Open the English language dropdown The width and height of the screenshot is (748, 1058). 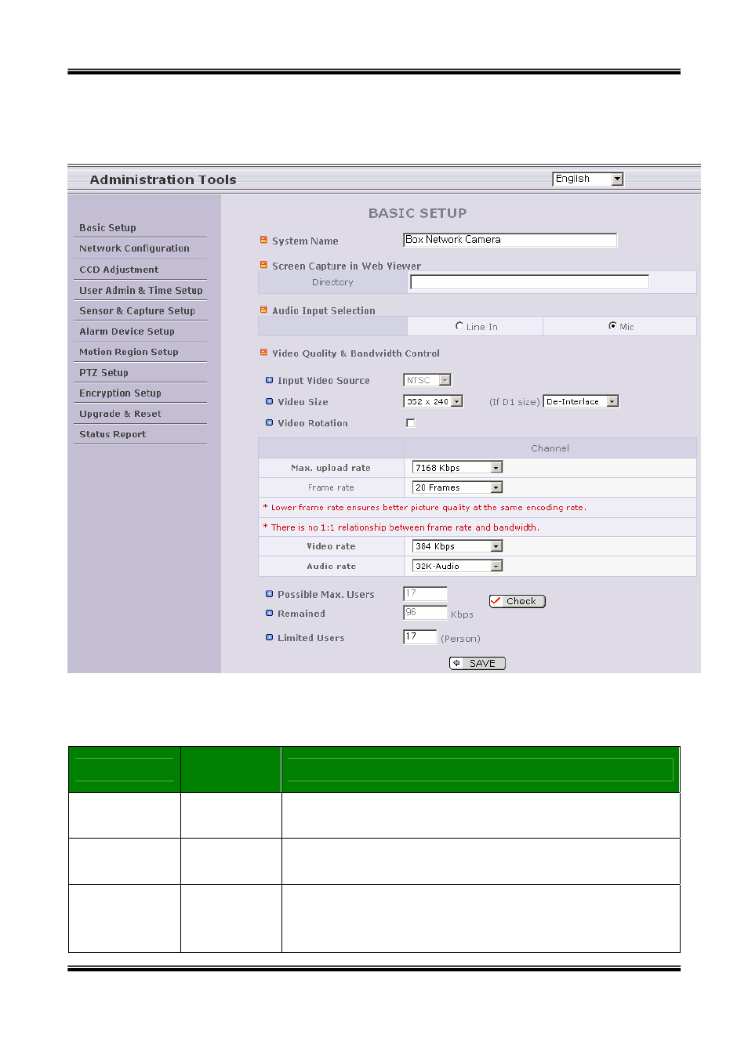pyautogui.click(x=588, y=179)
